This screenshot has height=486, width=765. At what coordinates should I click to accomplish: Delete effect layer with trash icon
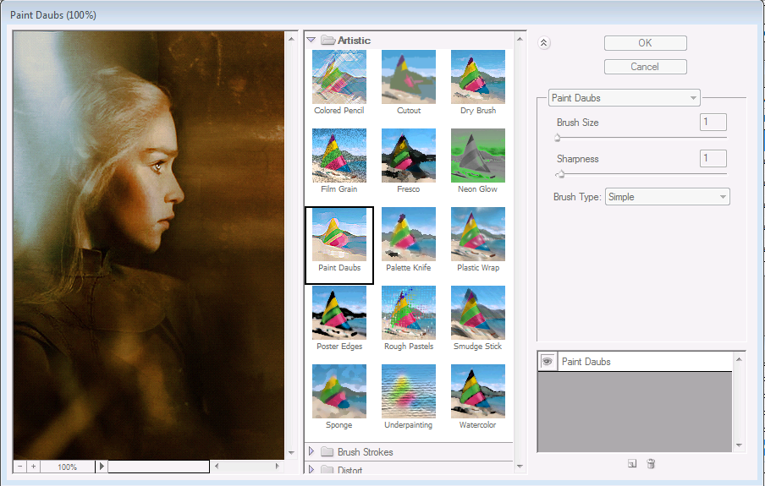pyautogui.click(x=651, y=463)
